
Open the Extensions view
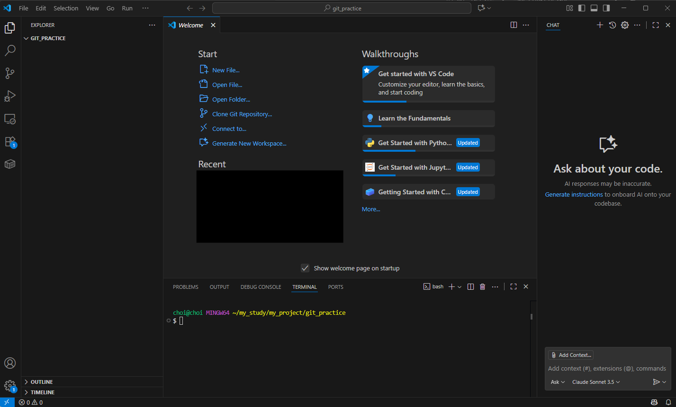click(10, 141)
